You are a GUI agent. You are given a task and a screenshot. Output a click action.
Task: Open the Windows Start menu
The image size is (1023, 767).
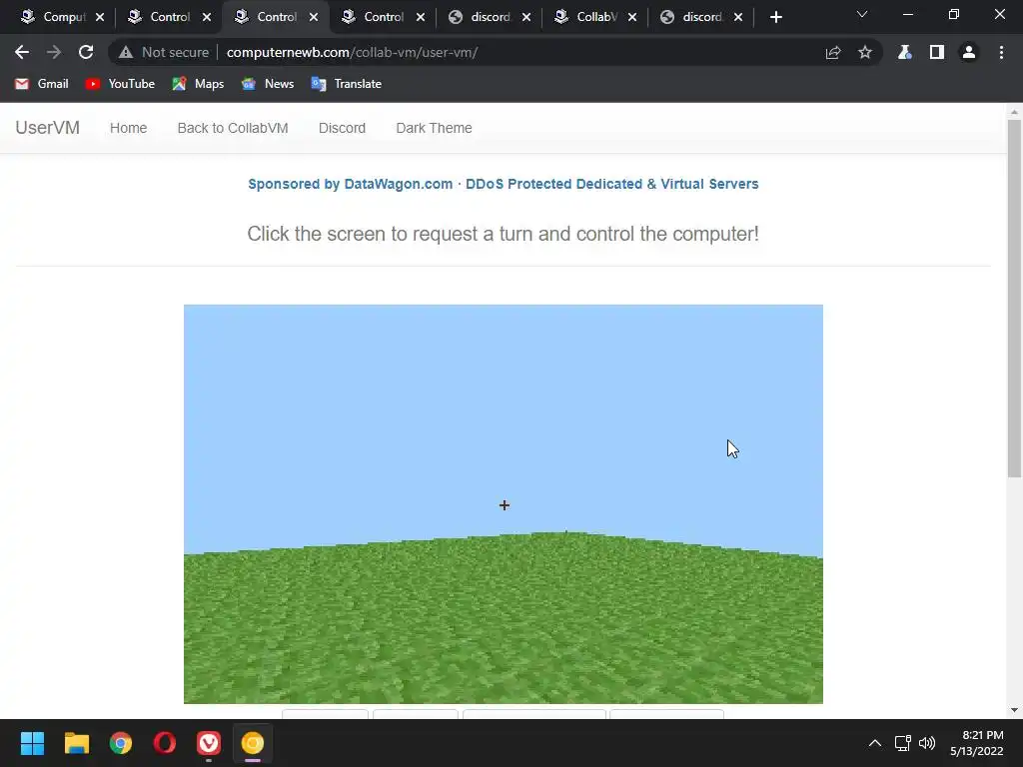(32, 743)
